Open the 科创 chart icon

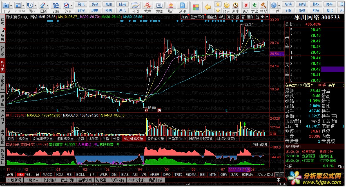pyautogui.click(x=135, y=5)
